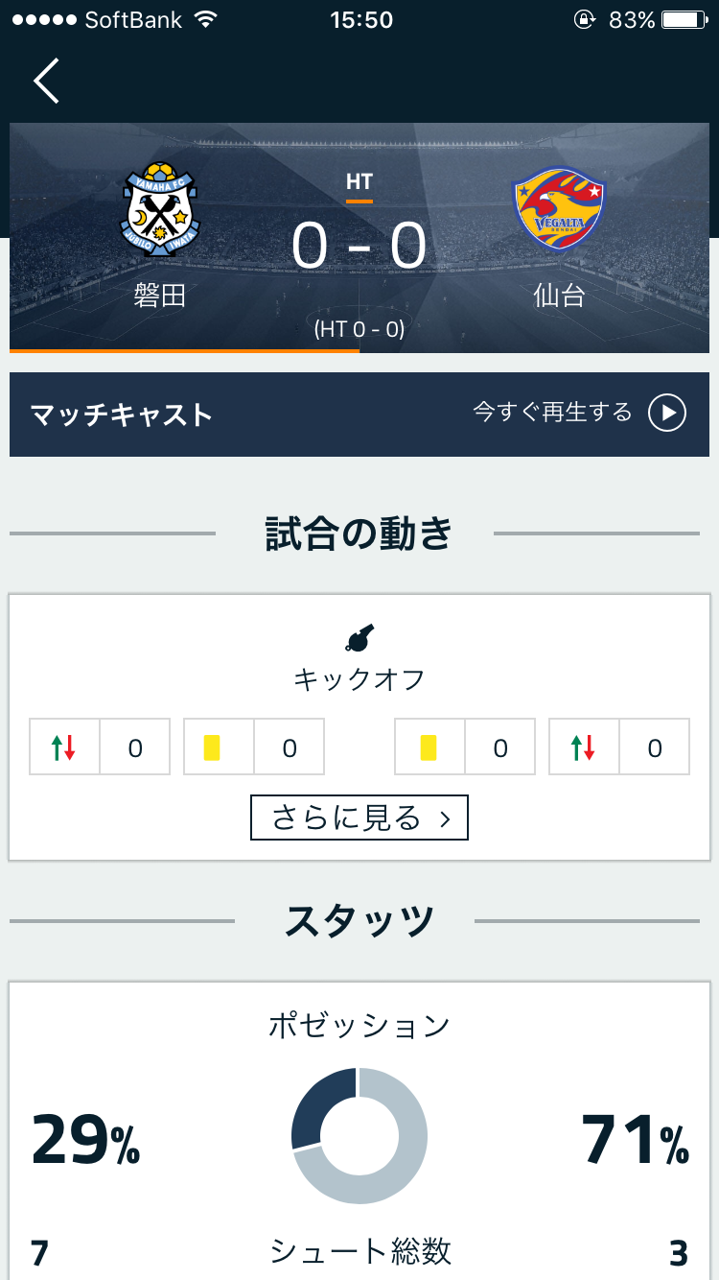Tap the 今すぐ再生する link

pos(579,414)
